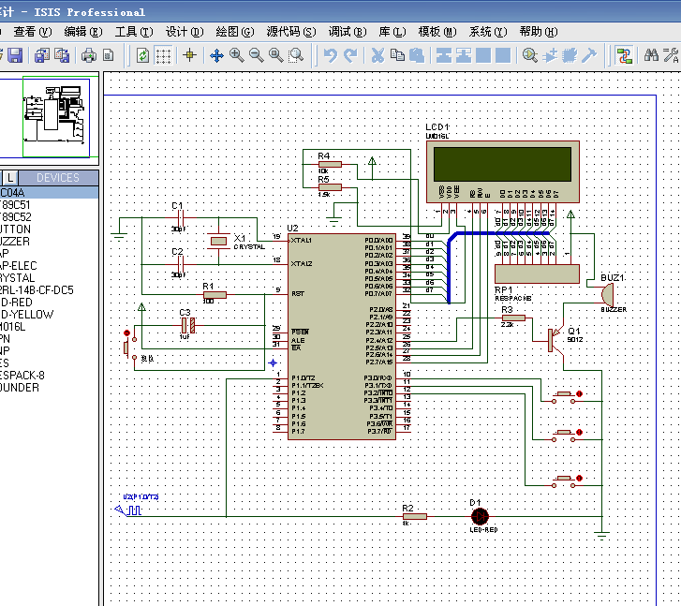The width and height of the screenshot is (681, 606).
Task: Open the 帮助(H) menu
Action: pyautogui.click(x=539, y=32)
